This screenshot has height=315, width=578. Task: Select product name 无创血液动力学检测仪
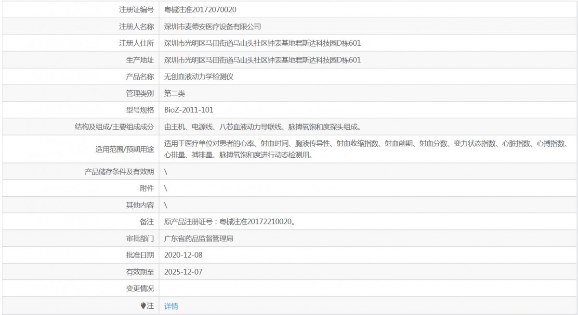click(199, 77)
